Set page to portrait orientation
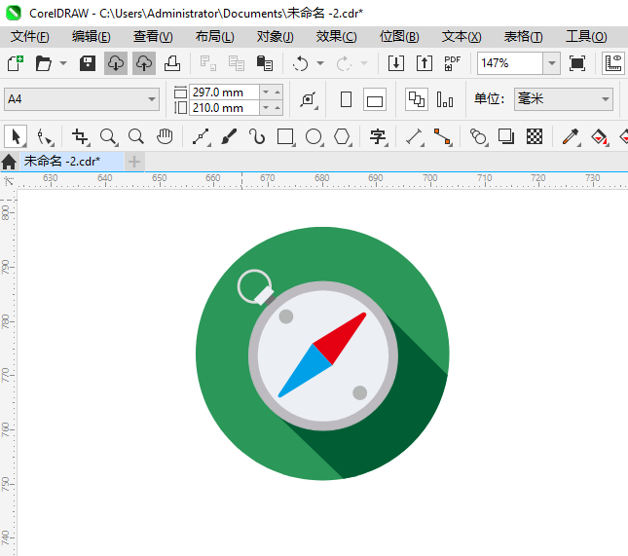Screen dimensions: 628x556 346,99
